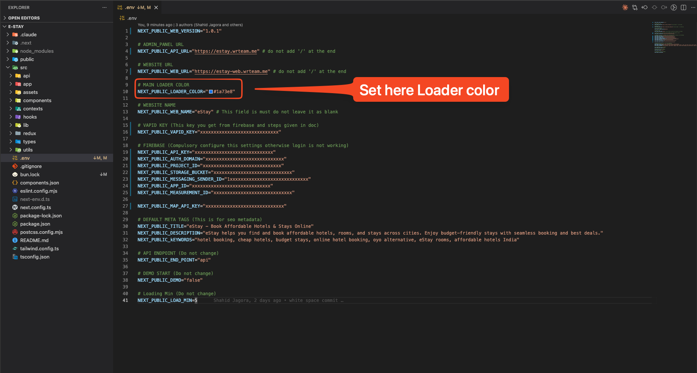
Task: Select the .env file in Explorer
Action: click(x=56, y=158)
